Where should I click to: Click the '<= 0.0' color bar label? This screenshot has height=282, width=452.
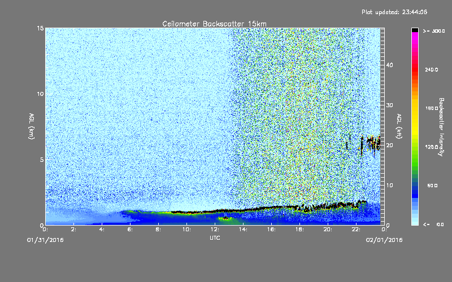pos(433,224)
